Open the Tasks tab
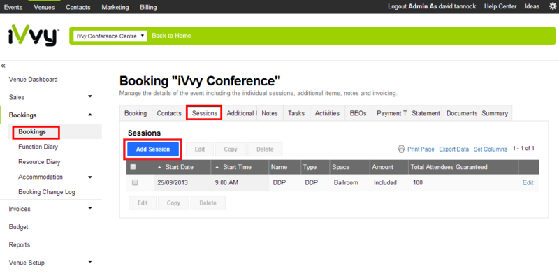 296,113
